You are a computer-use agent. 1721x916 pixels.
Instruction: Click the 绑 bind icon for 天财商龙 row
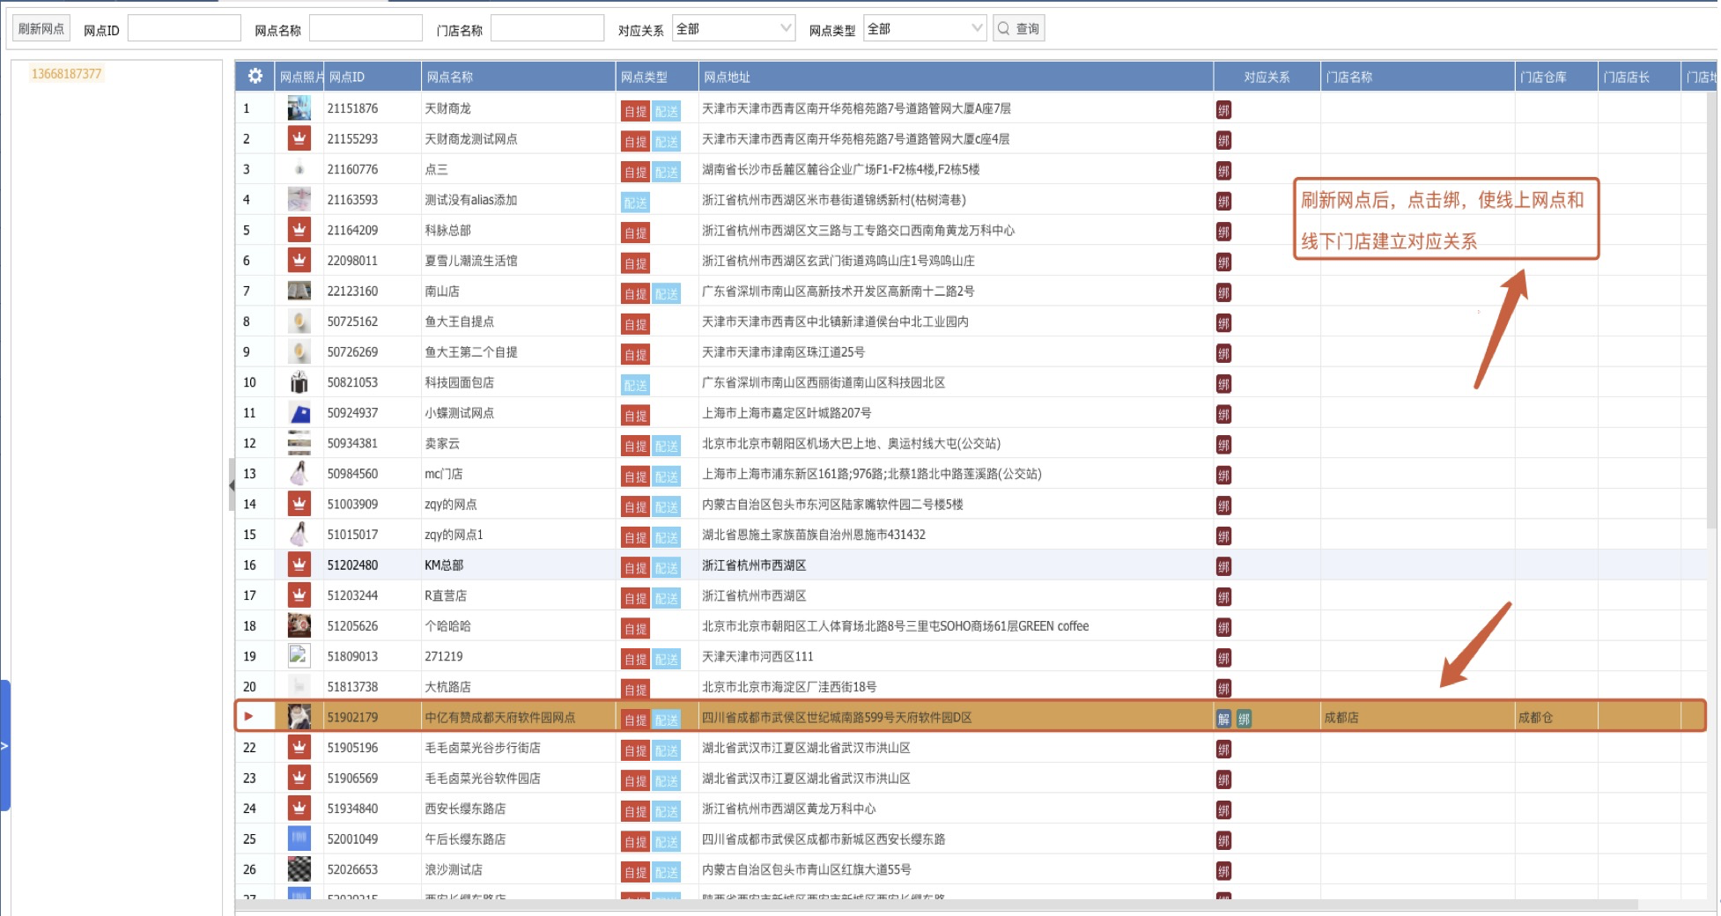pyautogui.click(x=1223, y=110)
